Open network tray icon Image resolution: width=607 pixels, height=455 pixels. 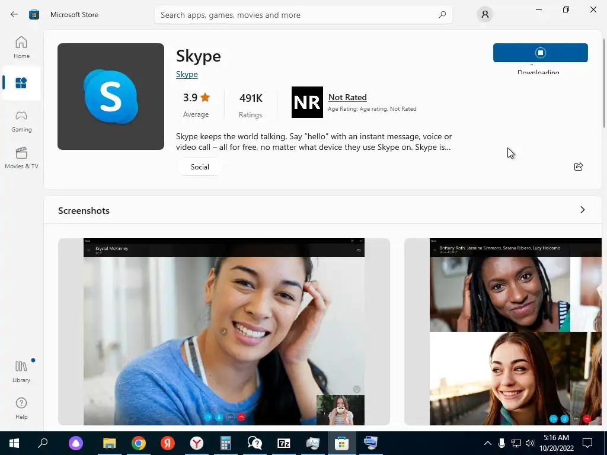coord(516,443)
